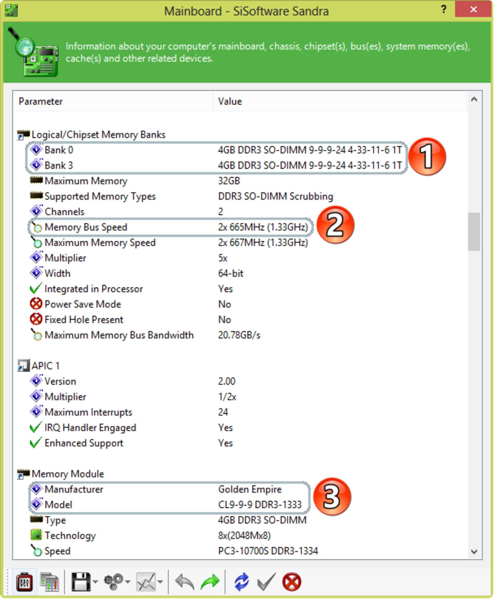Click the 20.78GB/s bandwidth value
494x599 pixels.
pyautogui.click(x=239, y=335)
